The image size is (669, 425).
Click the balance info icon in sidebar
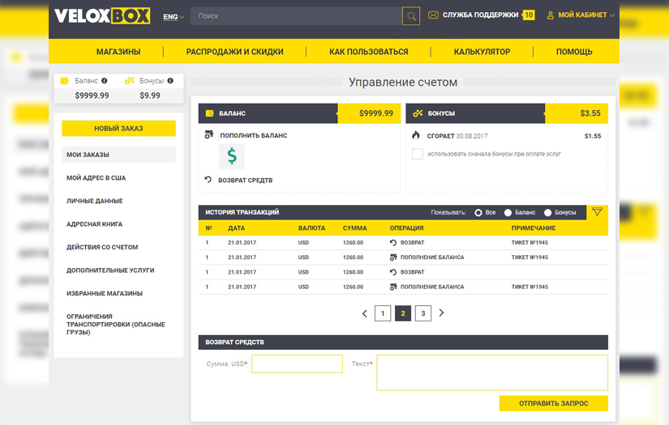point(104,80)
